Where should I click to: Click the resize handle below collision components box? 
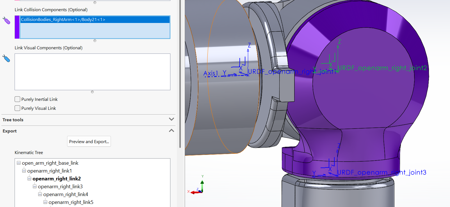(x=95, y=41)
